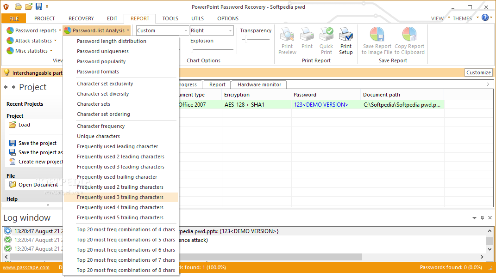Open the Right legend position combo box
This screenshot has height=277, width=496.
[x=211, y=30]
